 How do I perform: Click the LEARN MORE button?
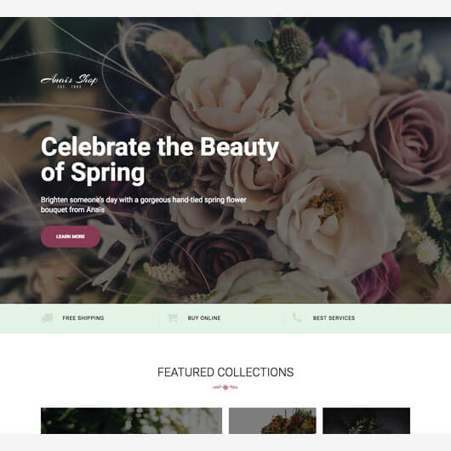coord(71,237)
